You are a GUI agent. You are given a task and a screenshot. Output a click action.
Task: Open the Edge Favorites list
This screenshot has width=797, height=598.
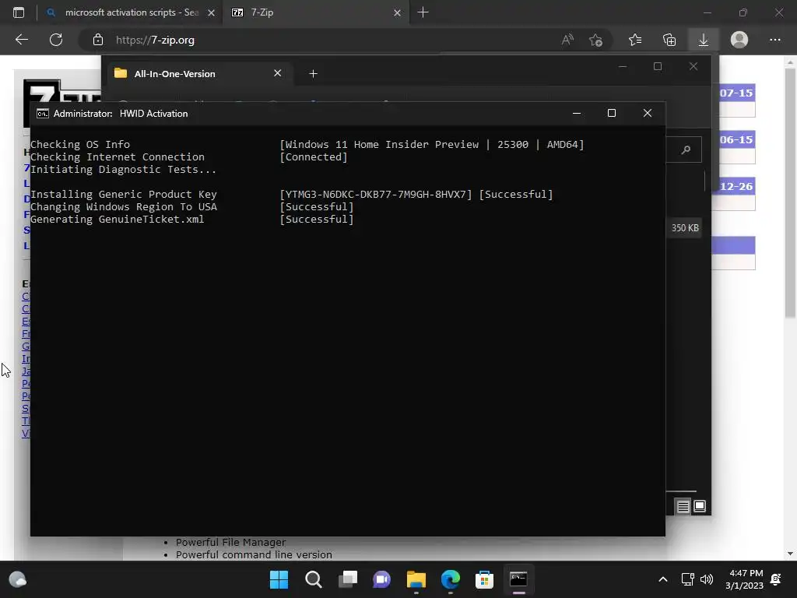635,40
